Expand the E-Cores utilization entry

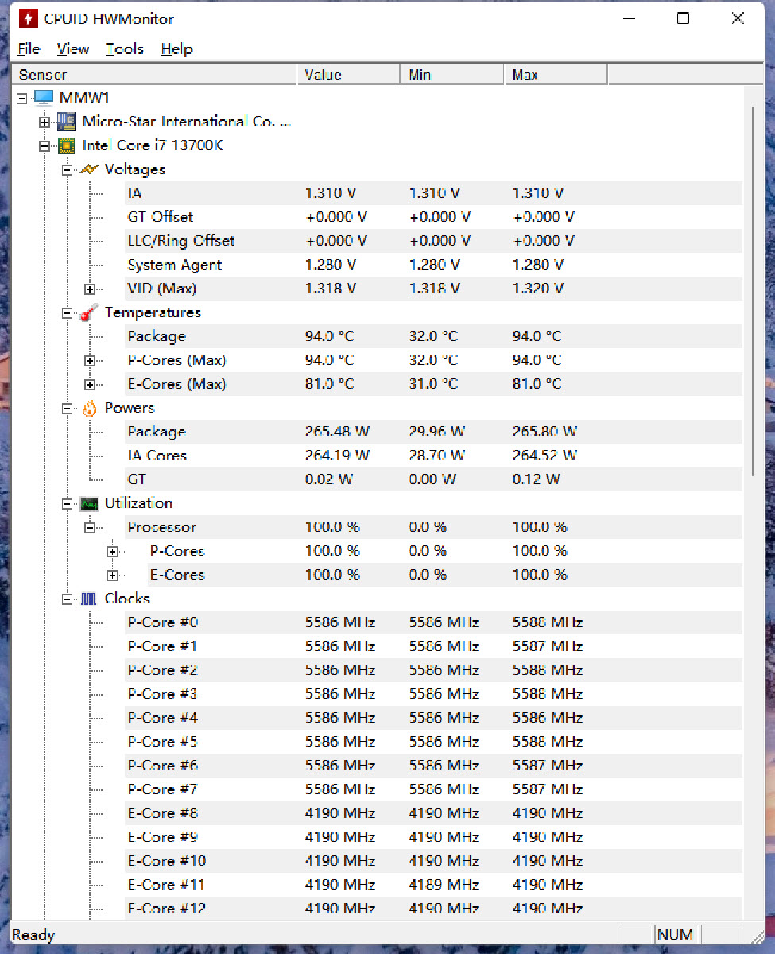point(112,575)
